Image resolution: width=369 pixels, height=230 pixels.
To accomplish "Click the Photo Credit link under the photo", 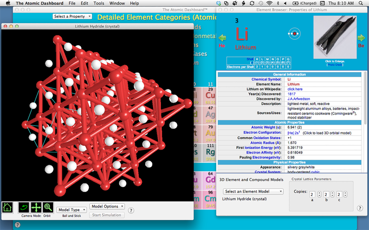I will click(335, 64).
